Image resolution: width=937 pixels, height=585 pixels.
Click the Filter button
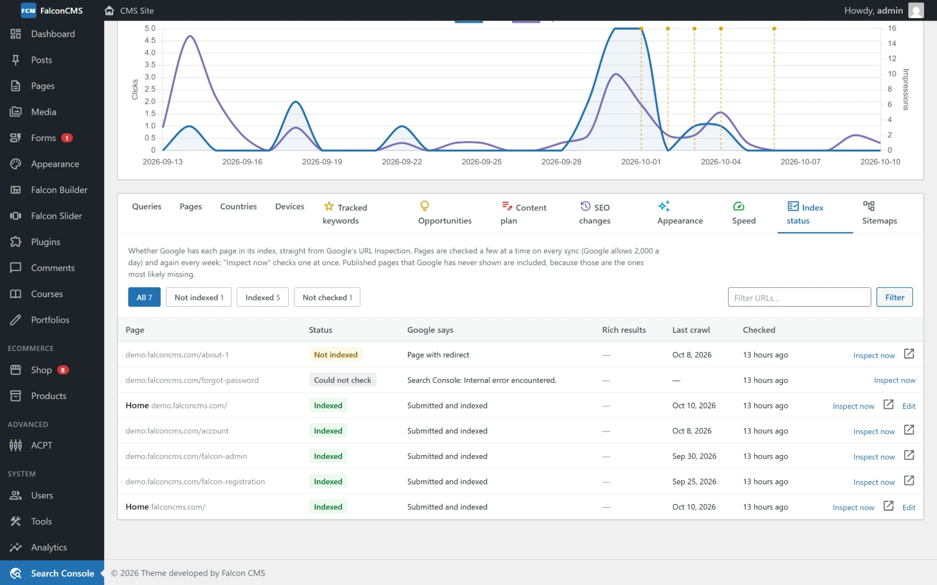coord(895,297)
